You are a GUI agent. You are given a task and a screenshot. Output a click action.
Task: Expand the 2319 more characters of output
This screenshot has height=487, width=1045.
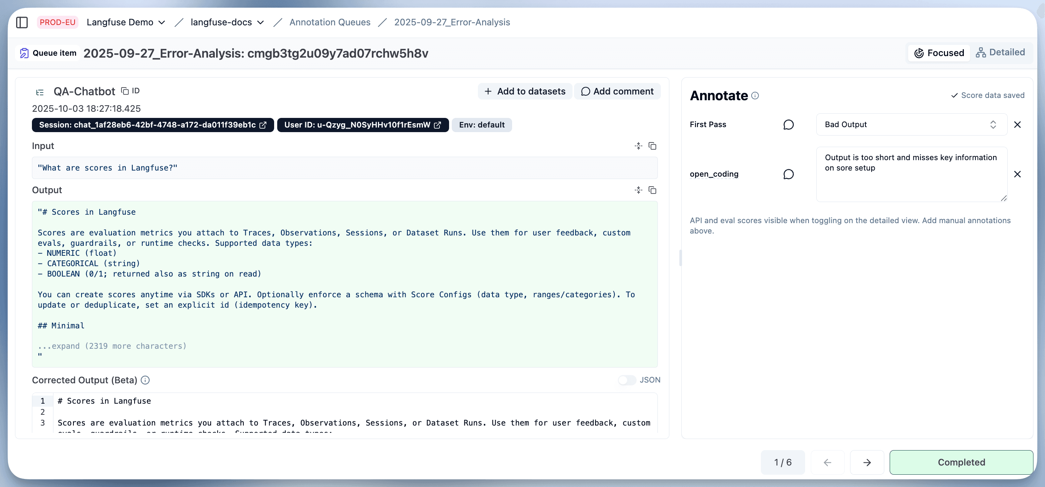[x=112, y=346]
